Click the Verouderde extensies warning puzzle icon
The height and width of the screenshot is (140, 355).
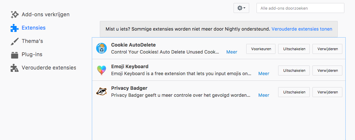coord(14,68)
